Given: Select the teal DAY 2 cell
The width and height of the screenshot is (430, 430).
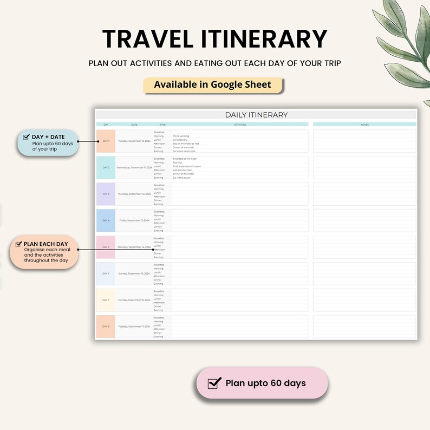Looking at the screenshot, I should point(106,167).
